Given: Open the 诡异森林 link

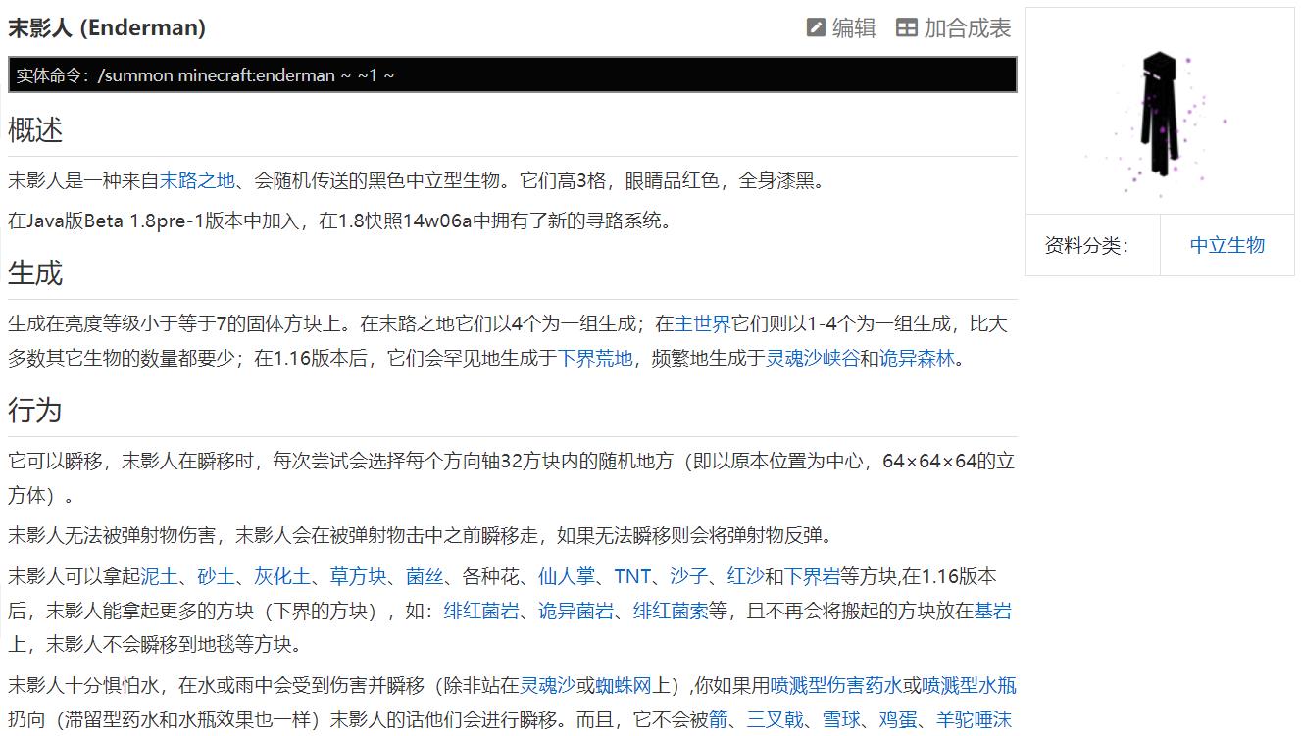Looking at the screenshot, I should [917, 358].
